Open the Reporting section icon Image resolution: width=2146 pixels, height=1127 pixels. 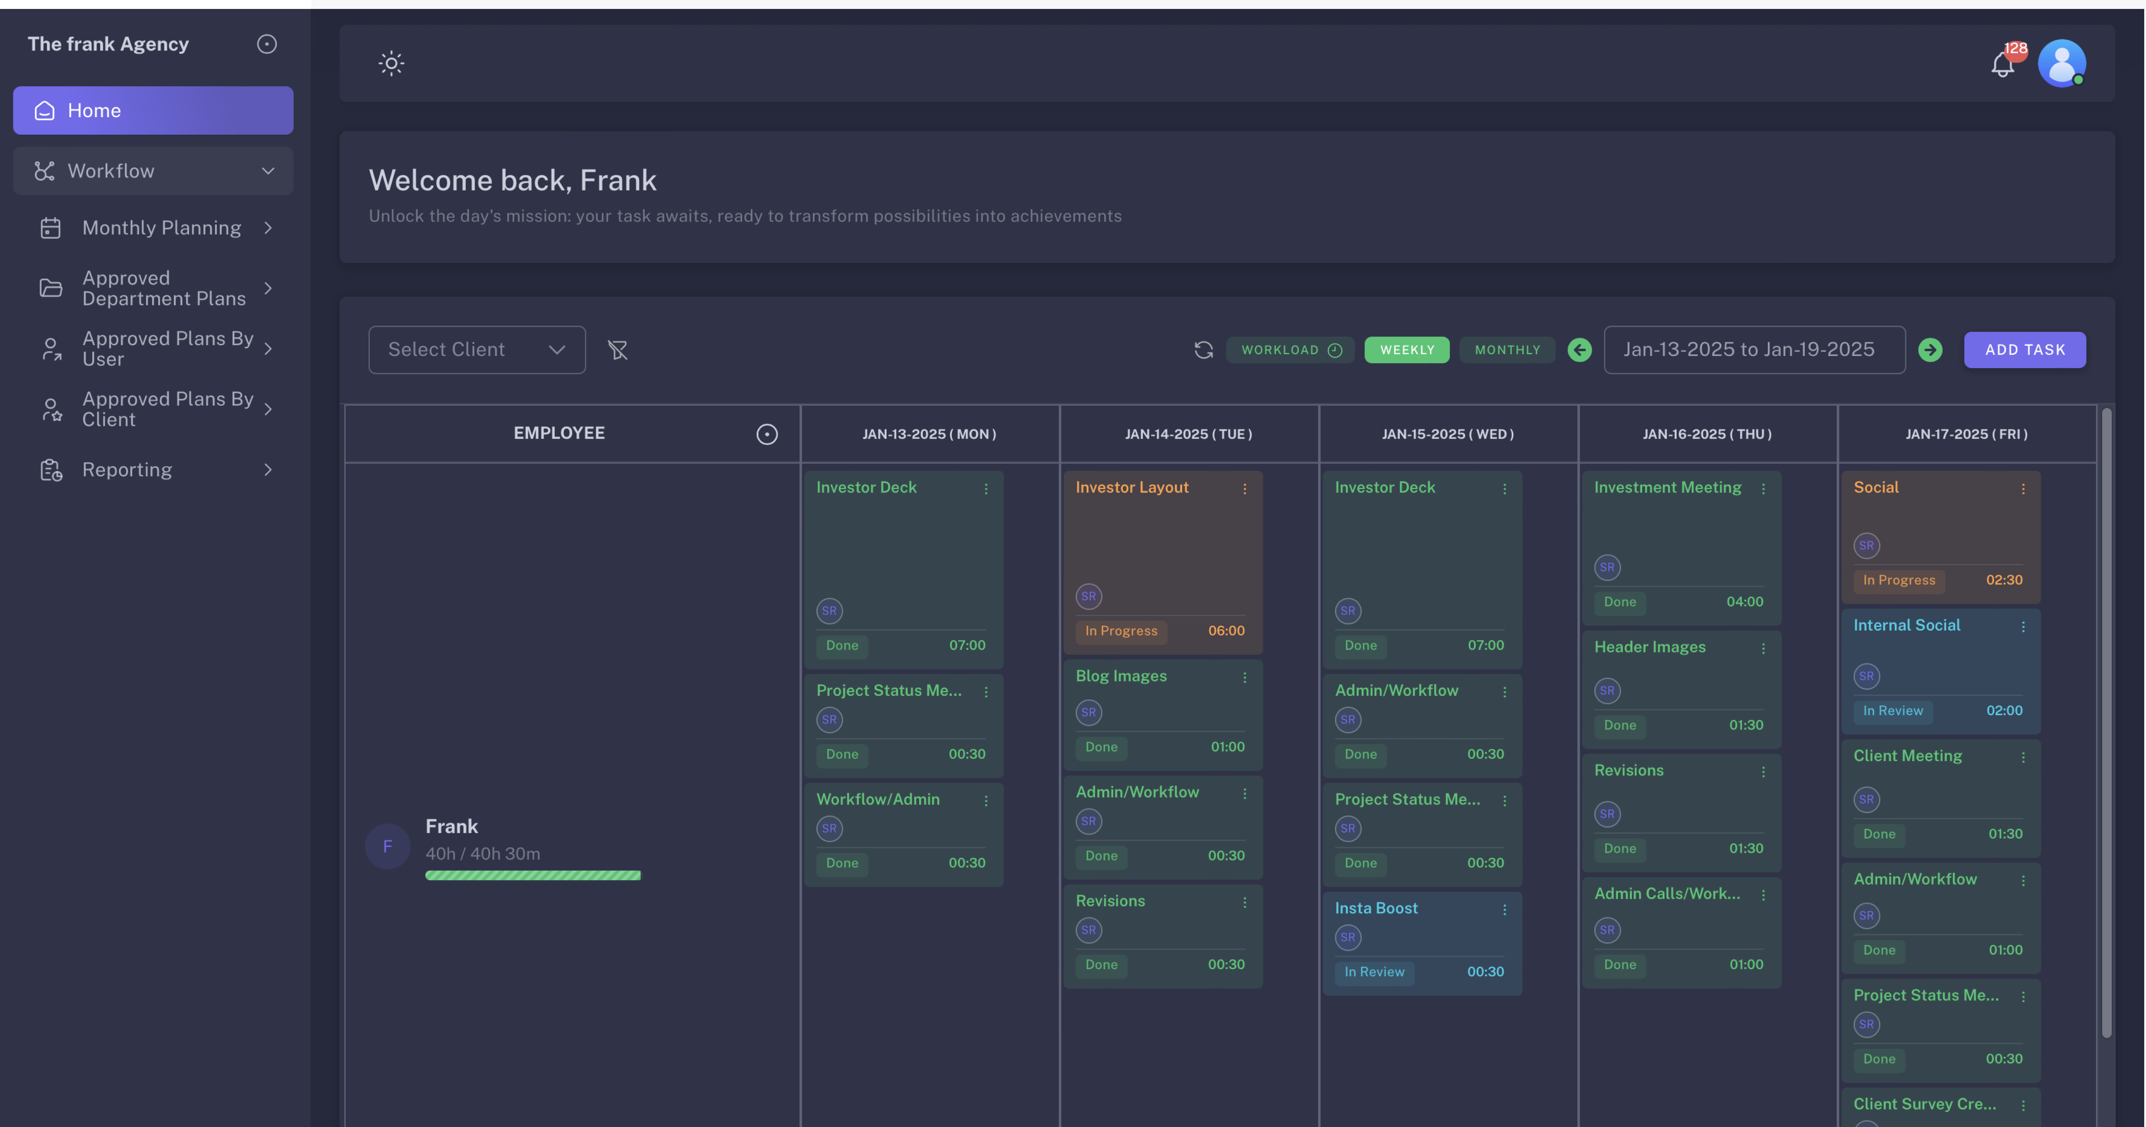click(x=51, y=469)
